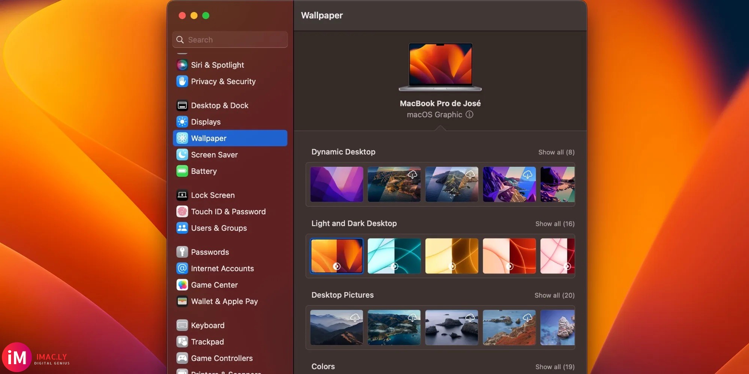749x374 pixels.
Task: Open Touch ID & Password settings
Action: point(228,212)
